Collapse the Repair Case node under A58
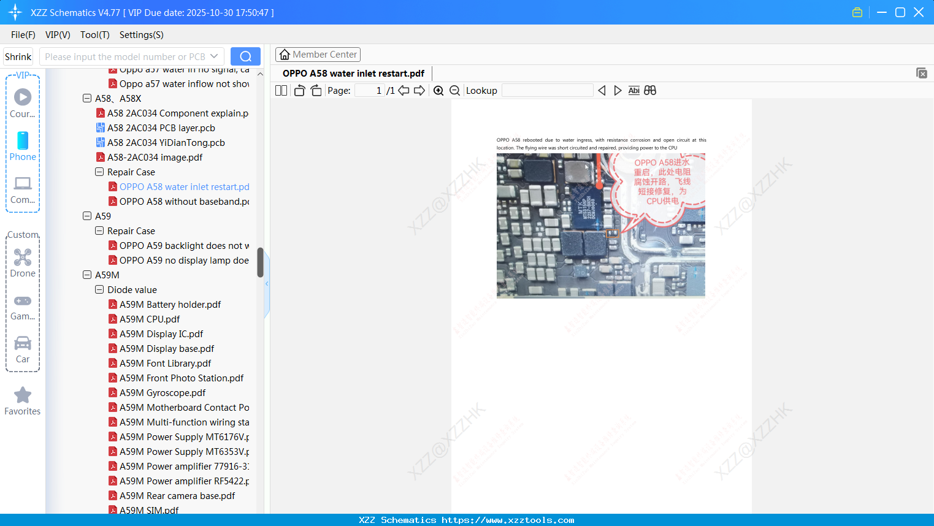 [99, 172]
